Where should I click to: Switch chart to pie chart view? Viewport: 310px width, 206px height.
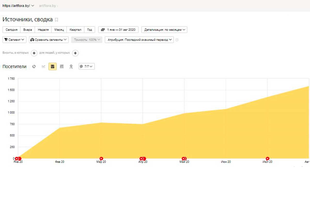(34, 66)
